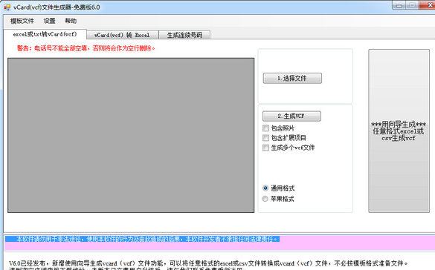
Task: Minimize the vCard generator window
Action: coord(399,5)
